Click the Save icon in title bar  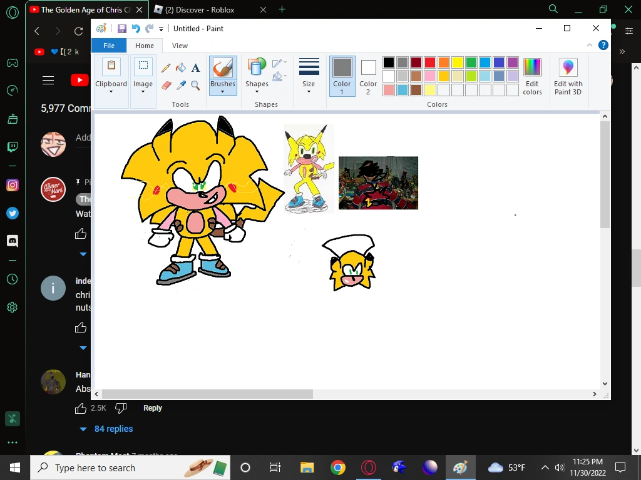click(x=121, y=29)
